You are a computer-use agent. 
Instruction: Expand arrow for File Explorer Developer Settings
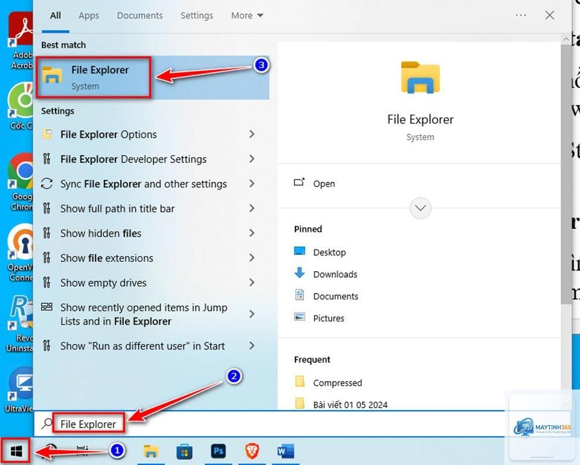252,159
